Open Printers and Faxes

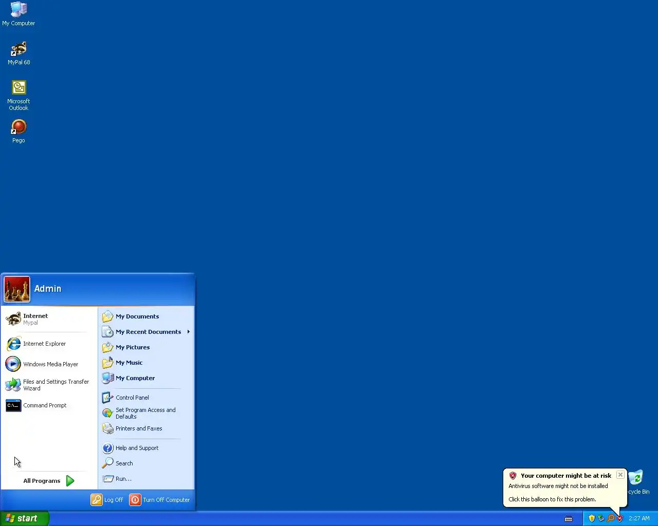tap(146, 428)
